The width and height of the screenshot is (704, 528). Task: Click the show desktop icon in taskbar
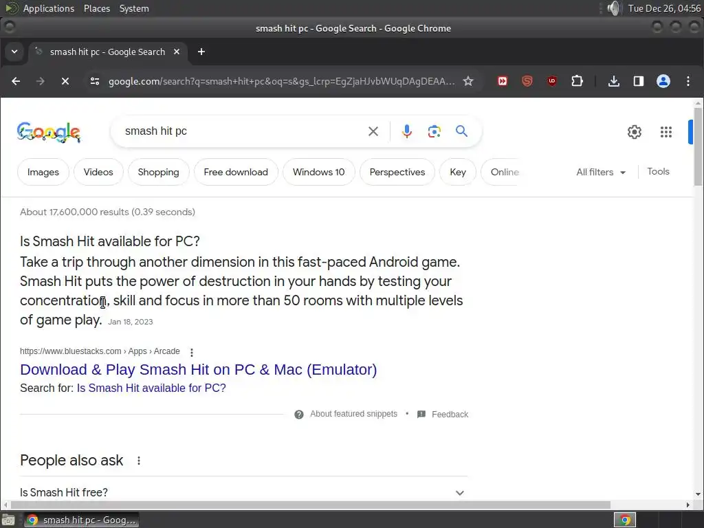click(x=8, y=520)
